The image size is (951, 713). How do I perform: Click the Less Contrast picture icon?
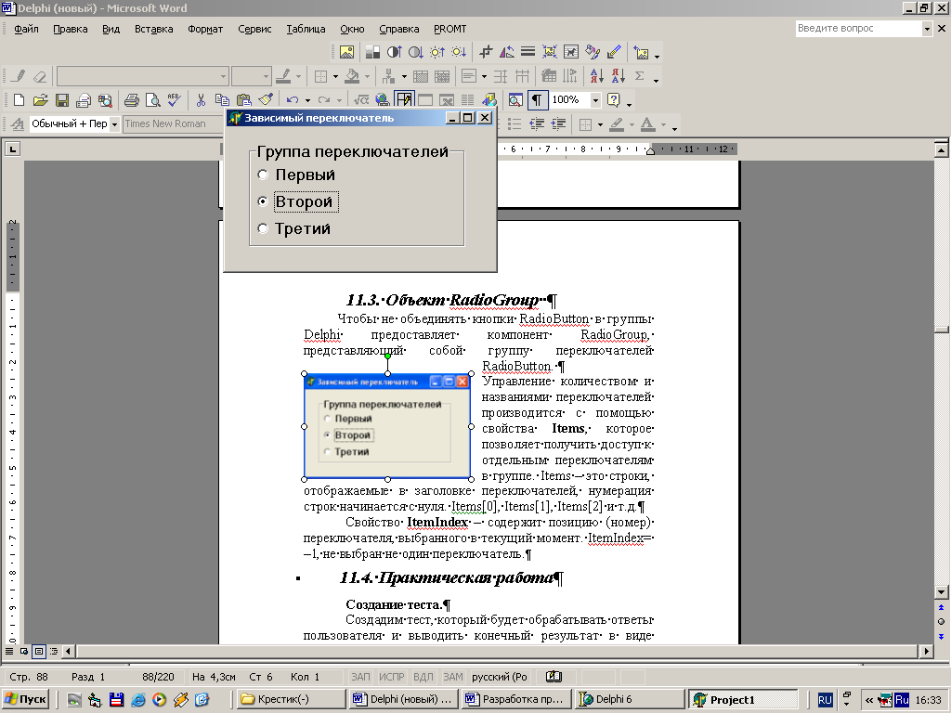click(x=415, y=52)
